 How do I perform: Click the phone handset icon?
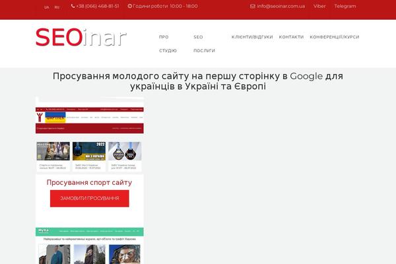73,6
